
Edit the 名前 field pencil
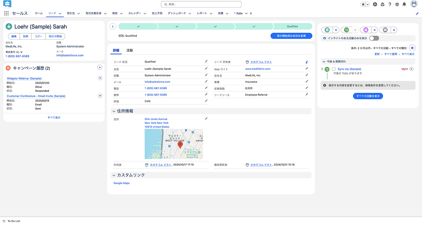tap(206, 69)
